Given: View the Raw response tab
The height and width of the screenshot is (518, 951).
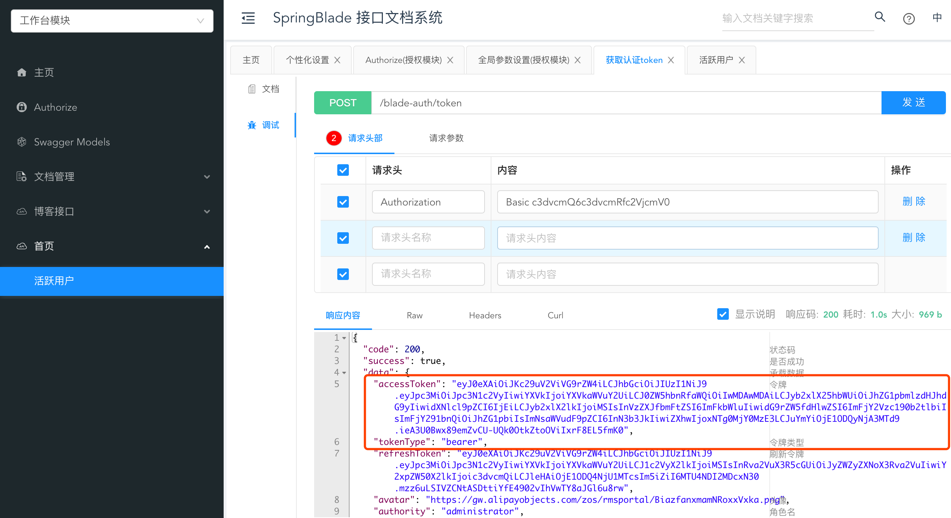Looking at the screenshot, I should pos(415,315).
